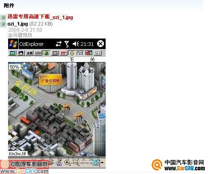Image resolution: width=208 pixels, height=174 pixels.
Task: Open the ozi_1.jpg attachment link
Action: (17, 24)
